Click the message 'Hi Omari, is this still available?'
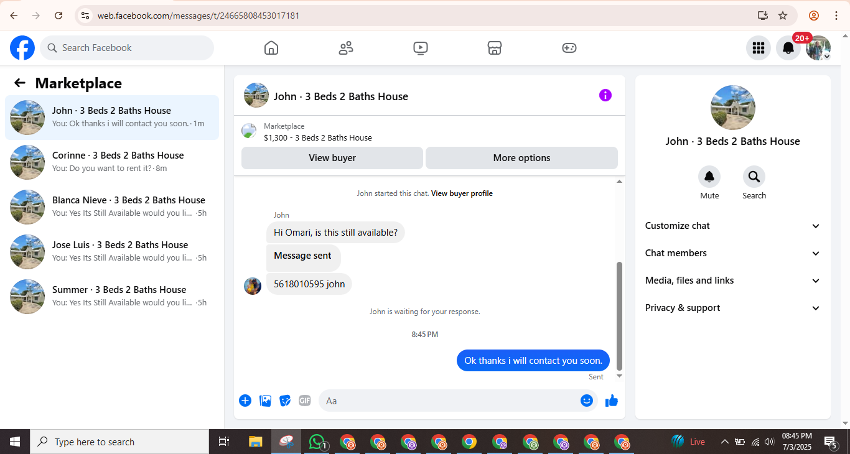The image size is (850, 454). (335, 233)
